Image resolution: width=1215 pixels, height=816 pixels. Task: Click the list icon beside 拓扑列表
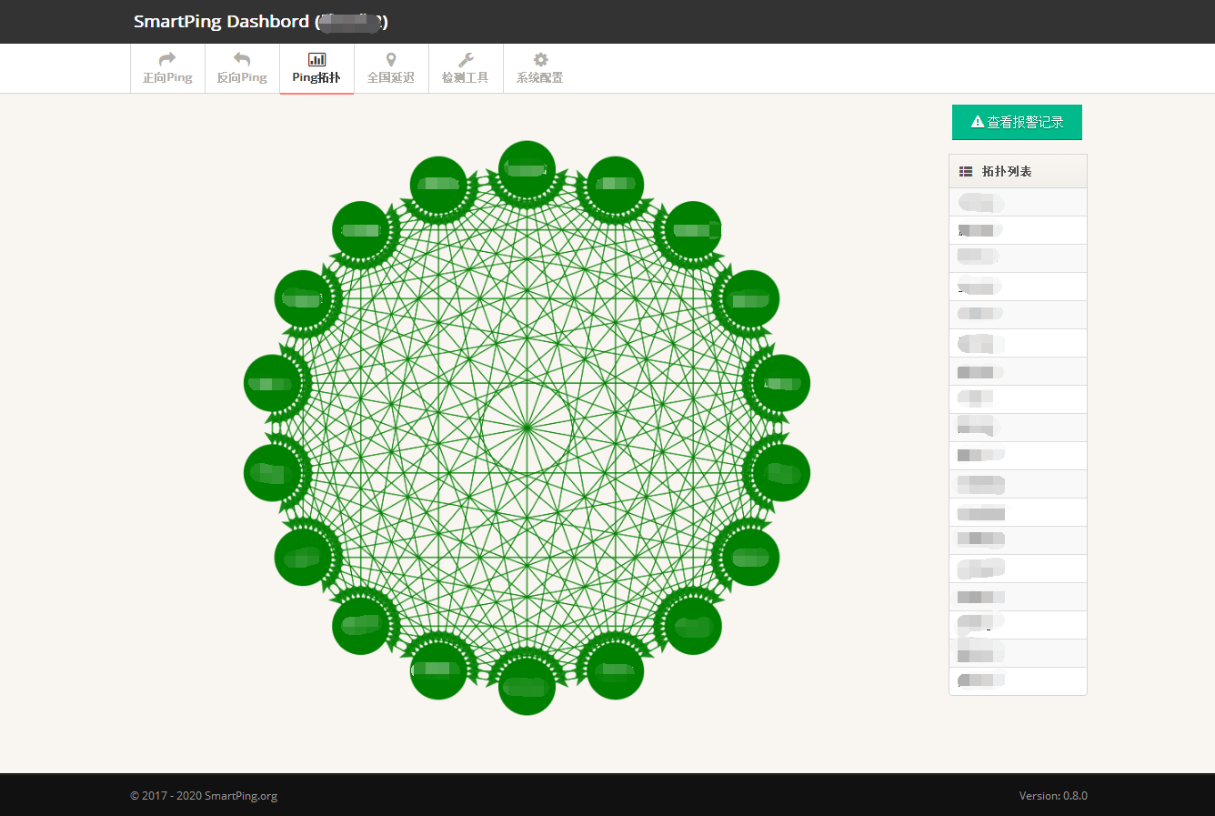pyautogui.click(x=966, y=171)
